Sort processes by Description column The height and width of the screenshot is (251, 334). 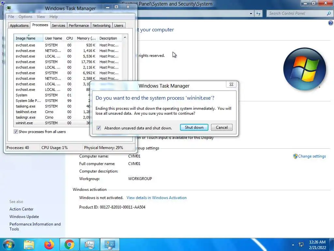point(110,38)
